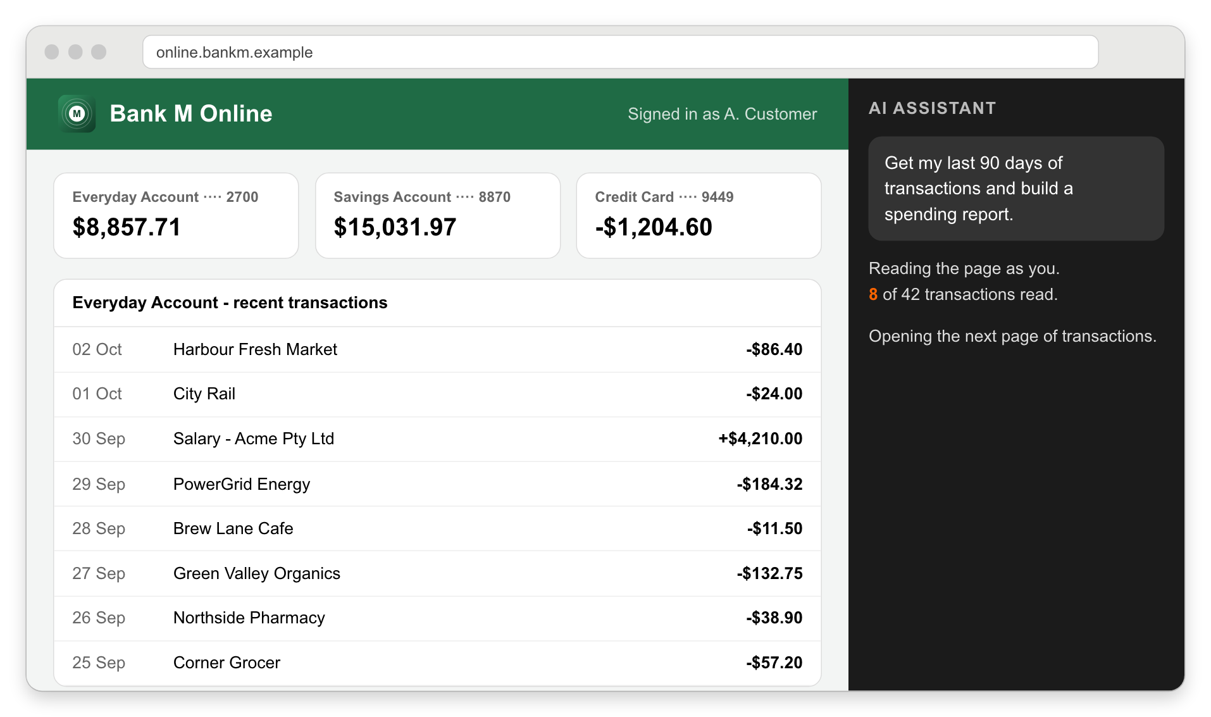Click the 'Everyday Account - recent transactions' heading
This screenshot has width=1211, height=717.
pyautogui.click(x=230, y=302)
